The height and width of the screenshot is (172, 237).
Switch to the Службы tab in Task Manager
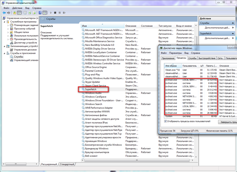[192, 58]
